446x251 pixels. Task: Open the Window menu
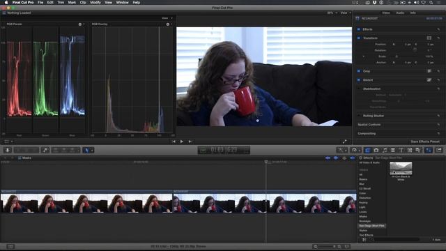[x=123, y=2]
